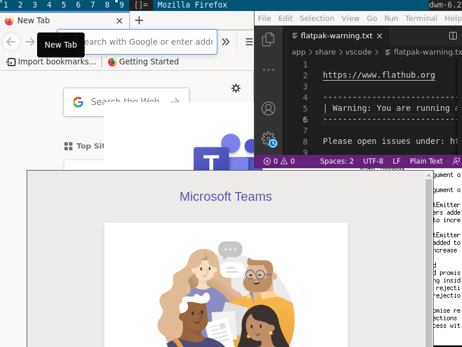Open VS Code Run menu
This screenshot has width=462, height=347.
[x=391, y=19]
